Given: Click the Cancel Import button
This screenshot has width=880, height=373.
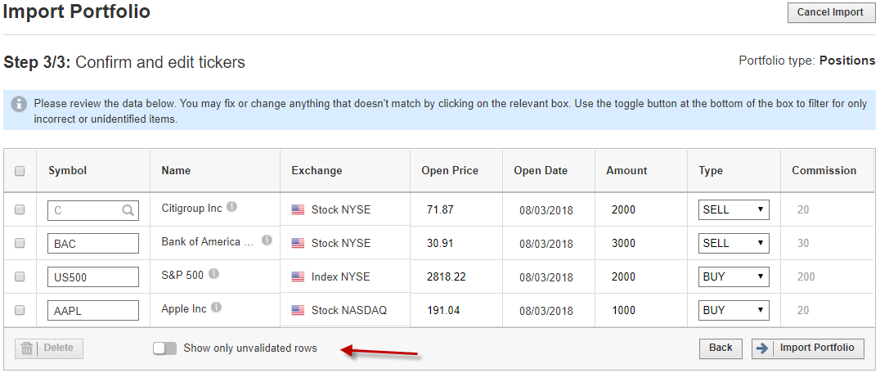Looking at the screenshot, I should click(830, 12).
